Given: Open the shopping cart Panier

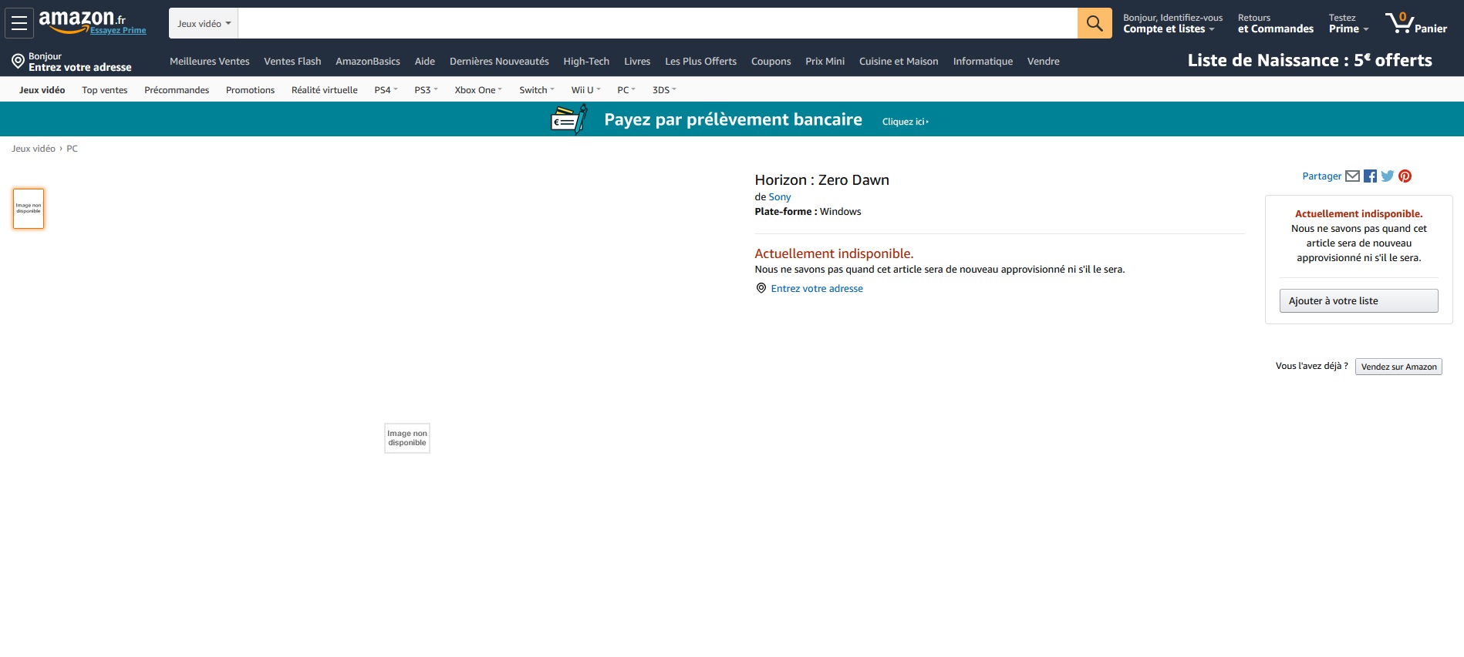Looking at the screenshot, I should tap(1416, 23).
